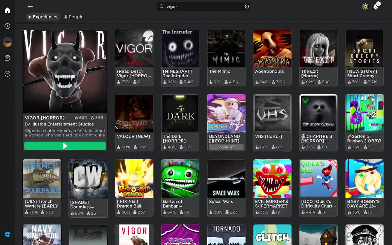The image size is (392, 245).
Task: Click the [NEW STORY] Short Creepy title text
Action: tap(362, 73)
